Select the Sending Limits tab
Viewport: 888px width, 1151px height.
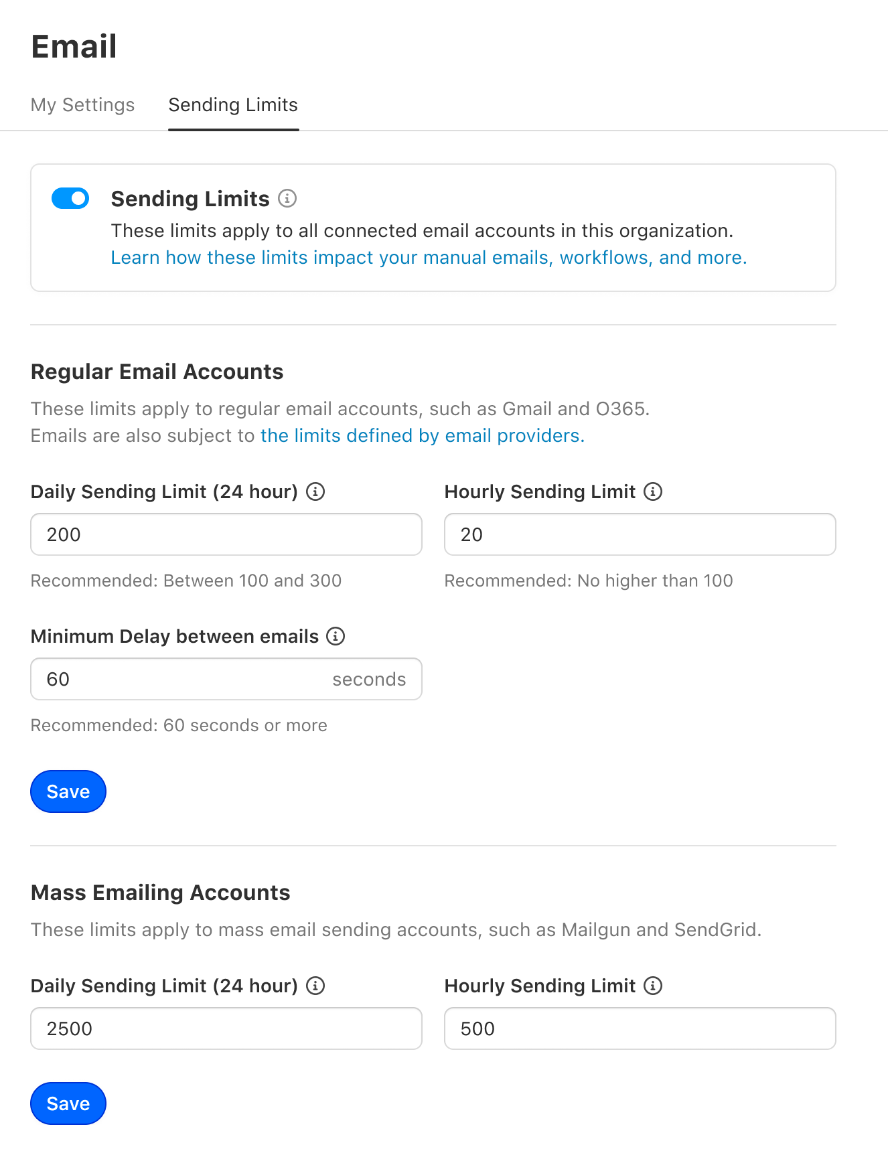tap(233, 105)
